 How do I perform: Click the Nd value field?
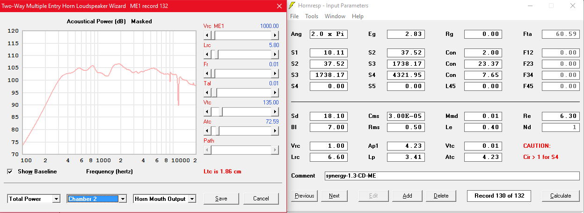point(560,127)
